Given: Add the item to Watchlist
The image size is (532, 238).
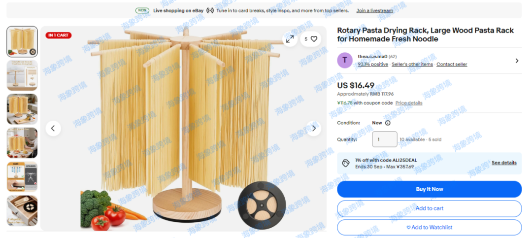Looking at the screenshot, I should tap(429, 228).
